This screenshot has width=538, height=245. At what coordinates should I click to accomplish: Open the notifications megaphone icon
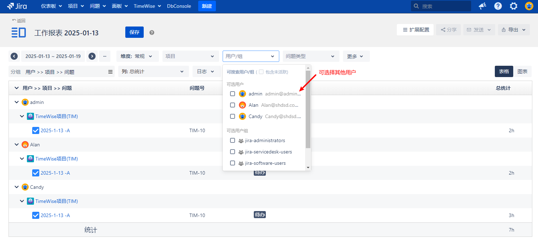coord(482,6)
